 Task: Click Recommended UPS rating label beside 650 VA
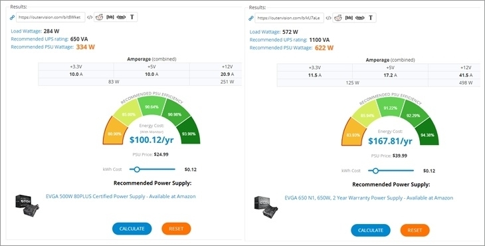coord(39,39)
